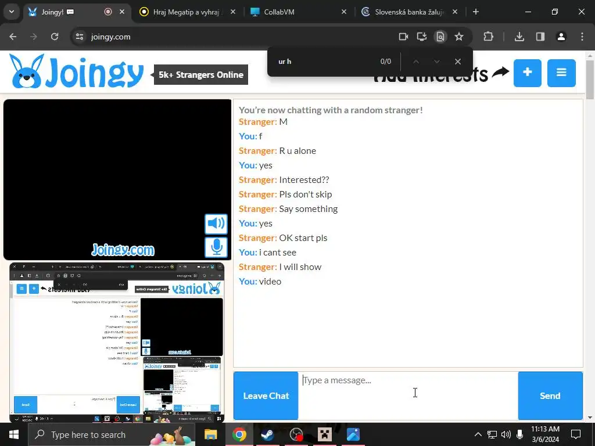Open network settings tray icon
The height and width of the screenshot is (446, 595).
pos(492,434)
